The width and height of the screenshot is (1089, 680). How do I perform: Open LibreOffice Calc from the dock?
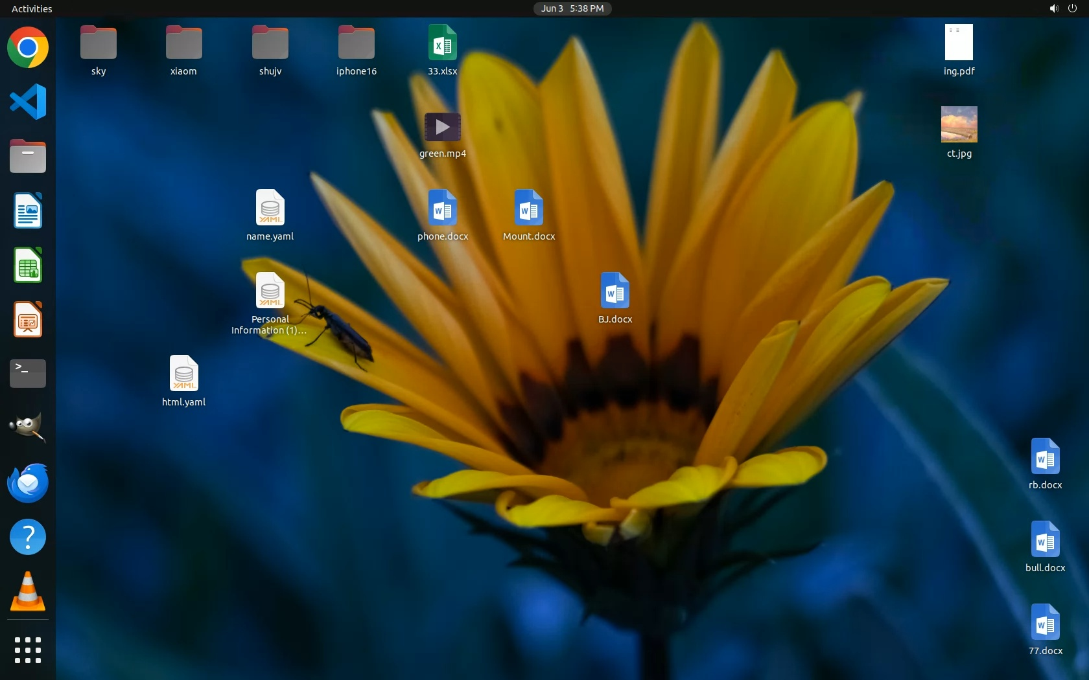point(28,265)
